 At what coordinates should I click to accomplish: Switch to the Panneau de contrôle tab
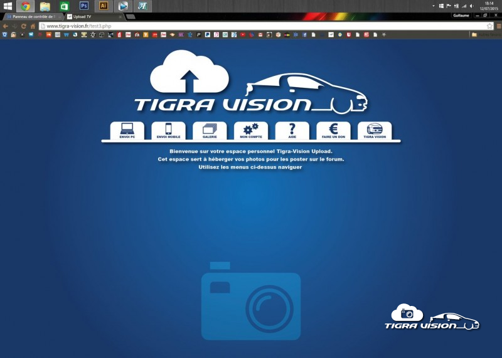click(x=33, y=17)
